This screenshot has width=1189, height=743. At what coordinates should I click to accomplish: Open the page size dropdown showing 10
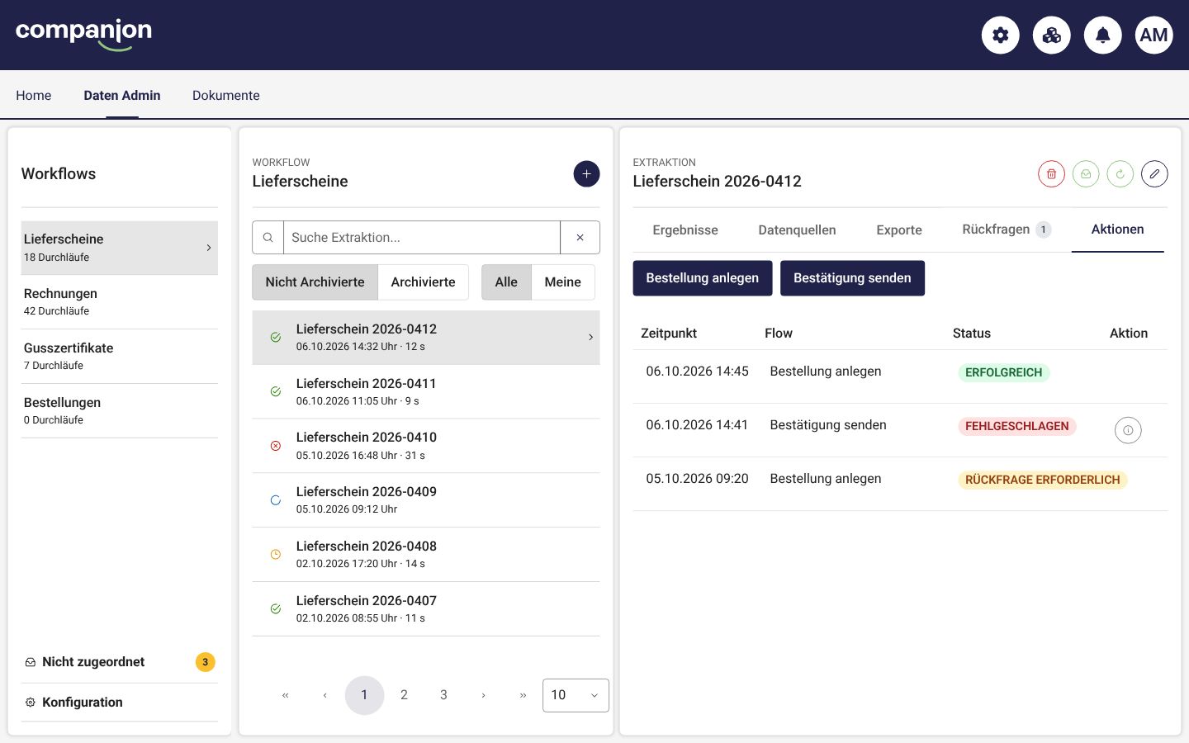[576, 695]
